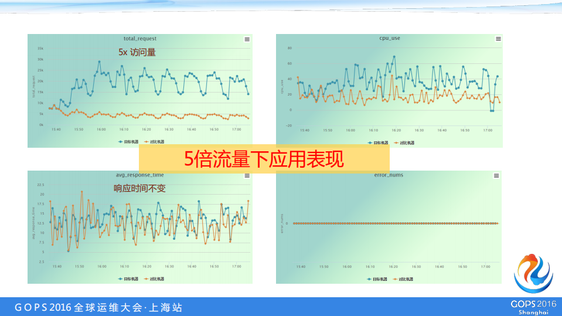Click the 22.5 y-axis label in avg_response_time
Viewport: 562px width, 316px height.
point(40,185)
